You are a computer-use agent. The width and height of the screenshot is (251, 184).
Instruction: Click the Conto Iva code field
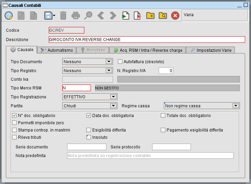[x=87, y=79]
